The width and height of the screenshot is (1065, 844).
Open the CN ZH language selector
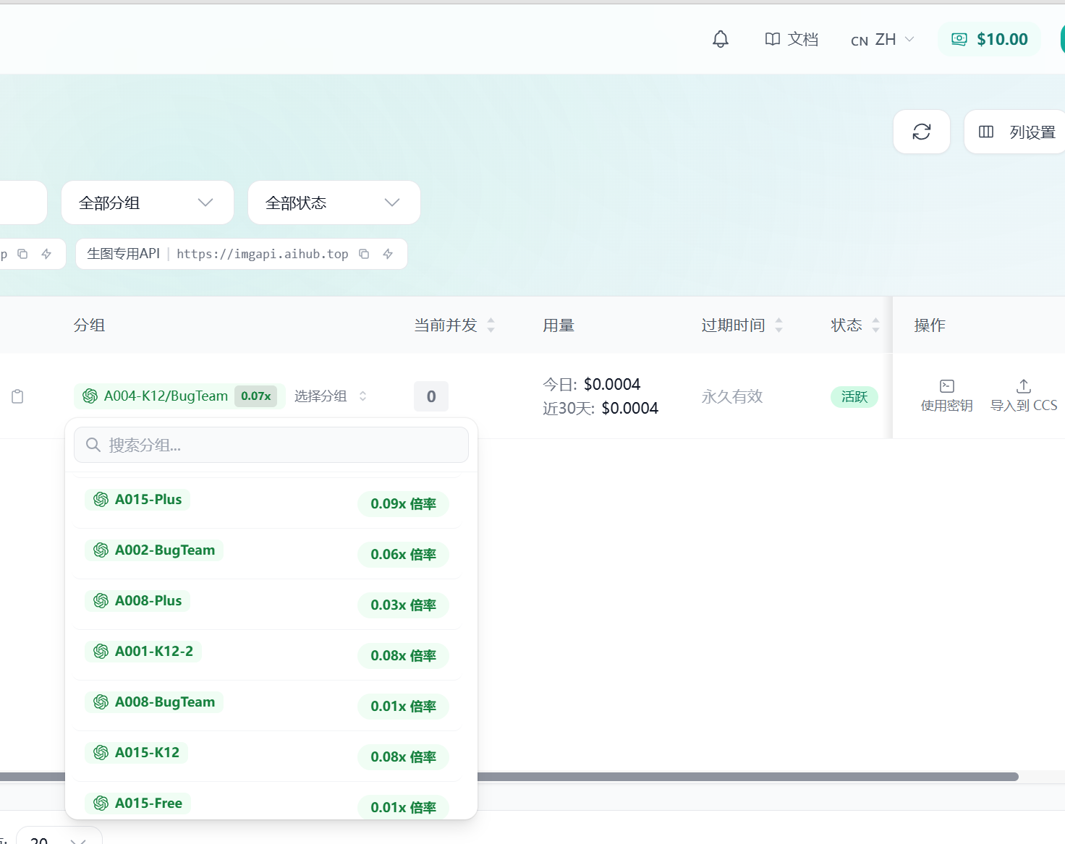click(x=883, y=40)
